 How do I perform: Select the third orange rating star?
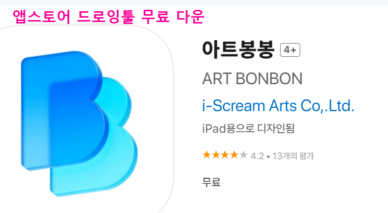(225, 155)
